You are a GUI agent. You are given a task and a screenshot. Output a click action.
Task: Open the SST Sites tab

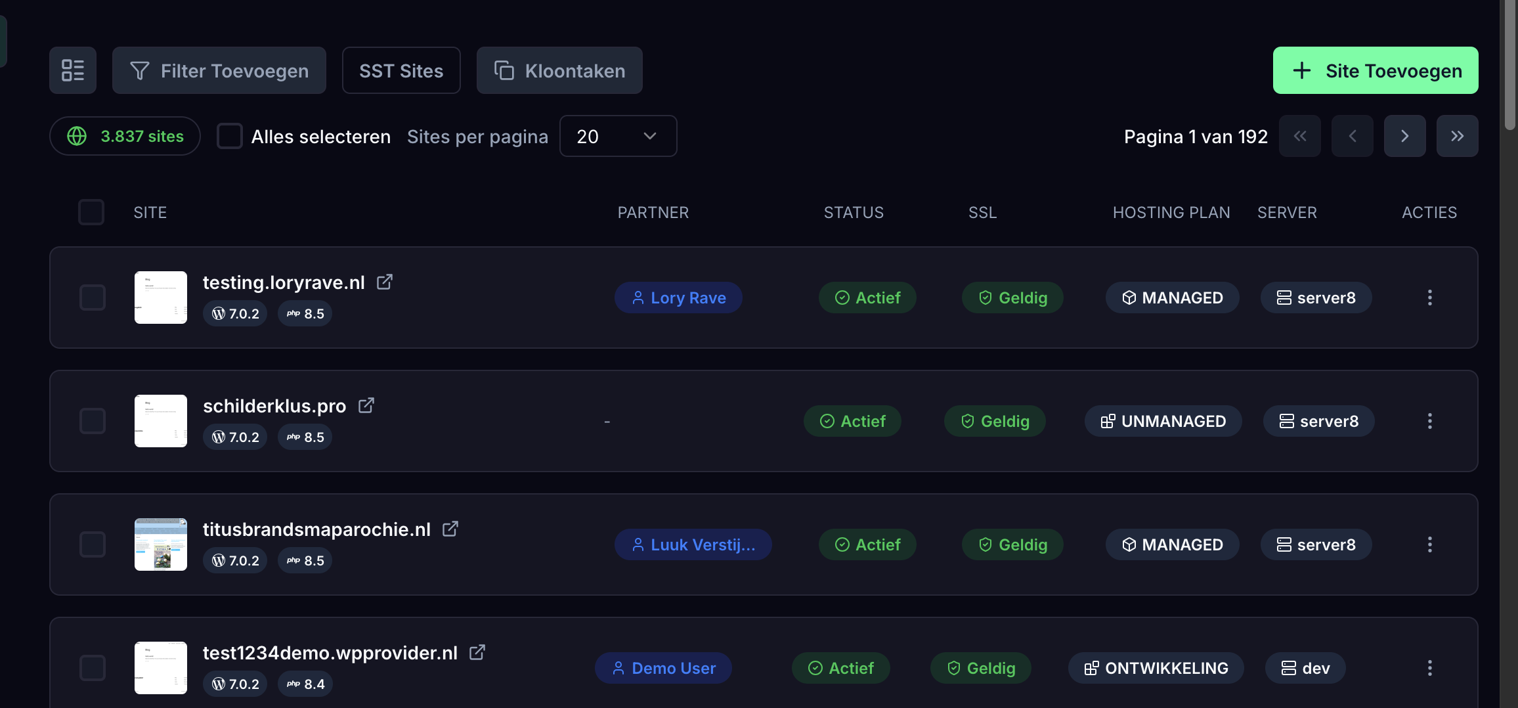tap(401, 70)
